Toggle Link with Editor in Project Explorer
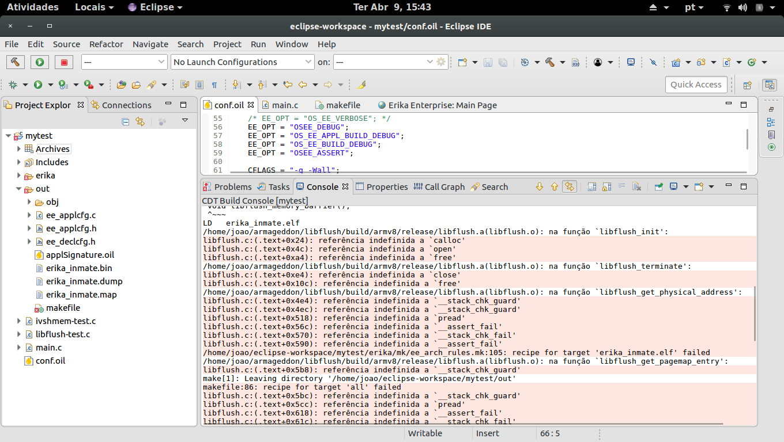Viewport: 784px width, 442px height. (140, 121)
